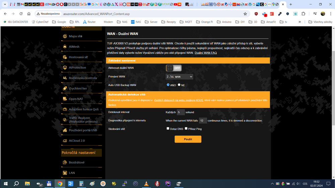Reload the page with browser refresh icon
The height and width of the screenshot is (188, 335).
[x=21, y=14]
